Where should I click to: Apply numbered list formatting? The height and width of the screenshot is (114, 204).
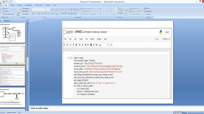pos(67,9)
